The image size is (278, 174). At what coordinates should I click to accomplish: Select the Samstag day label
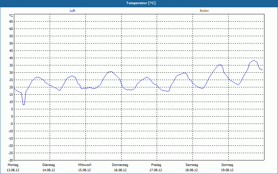[192, 165]
